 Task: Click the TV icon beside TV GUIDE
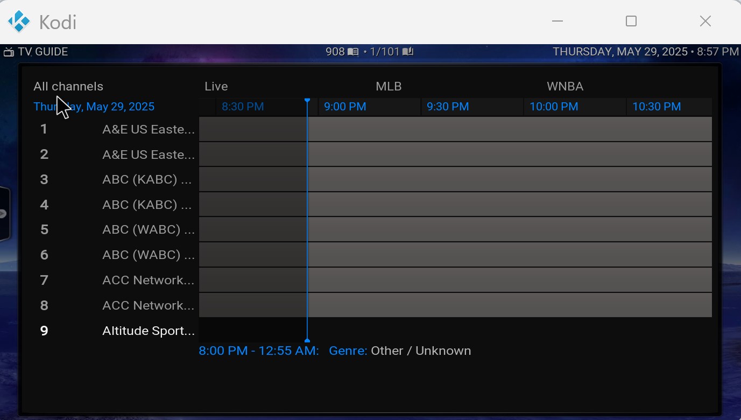click(x=9, y=52)
